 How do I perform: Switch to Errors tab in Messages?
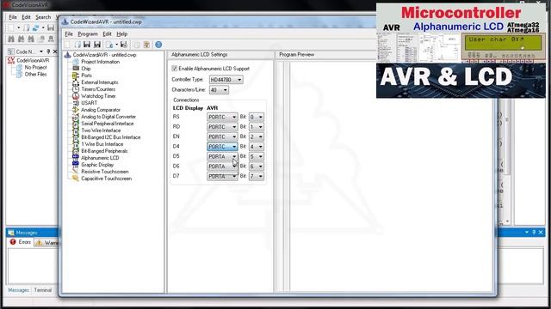[x=21, y=242]
